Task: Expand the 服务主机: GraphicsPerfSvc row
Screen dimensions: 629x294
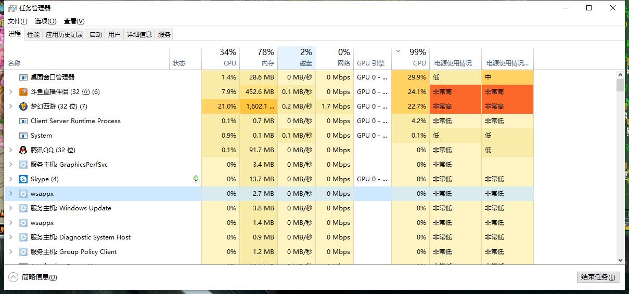Action: coord(10,164)
